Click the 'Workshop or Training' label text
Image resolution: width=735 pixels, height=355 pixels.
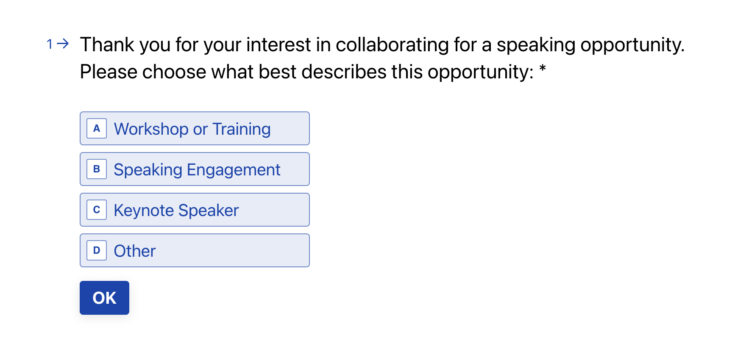192,129
